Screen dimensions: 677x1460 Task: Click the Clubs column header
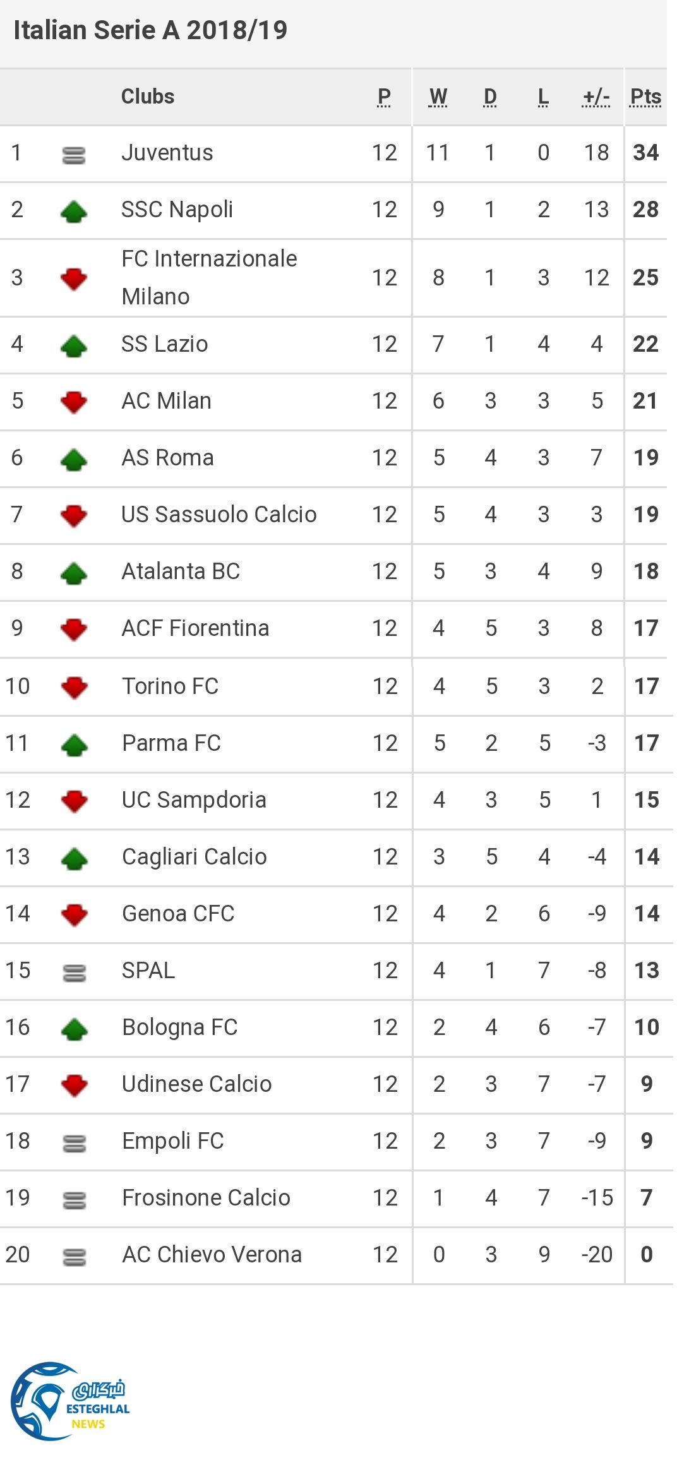click(x=148, y=97)
